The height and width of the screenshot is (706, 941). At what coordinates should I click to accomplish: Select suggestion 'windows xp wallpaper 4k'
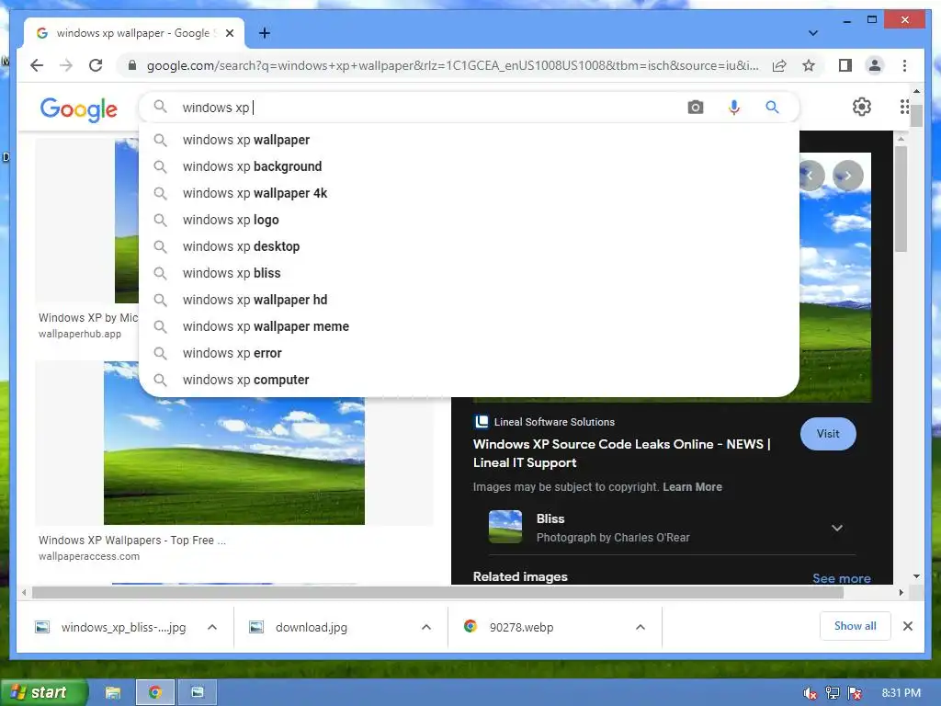click(469, 193)
